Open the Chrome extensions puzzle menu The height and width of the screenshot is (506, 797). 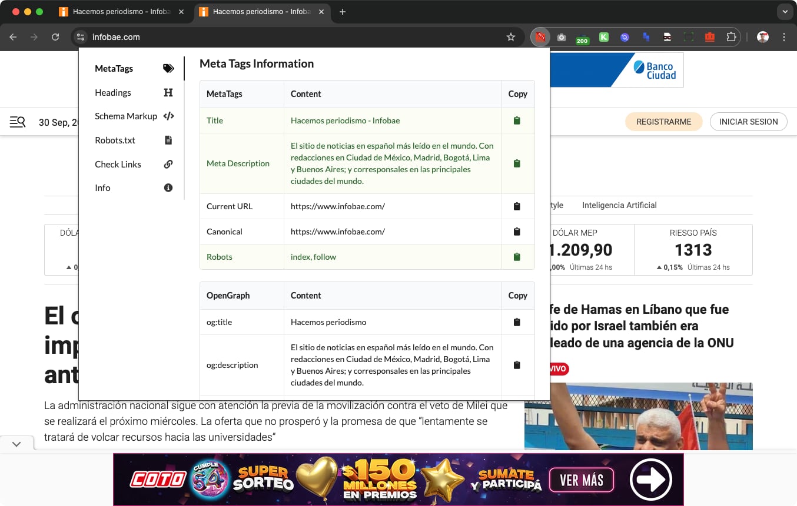pyautogui.click(x=731, y=37)
